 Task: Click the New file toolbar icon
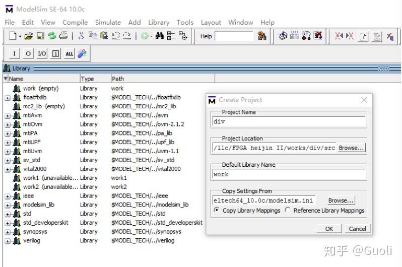[x=13, y=36]
